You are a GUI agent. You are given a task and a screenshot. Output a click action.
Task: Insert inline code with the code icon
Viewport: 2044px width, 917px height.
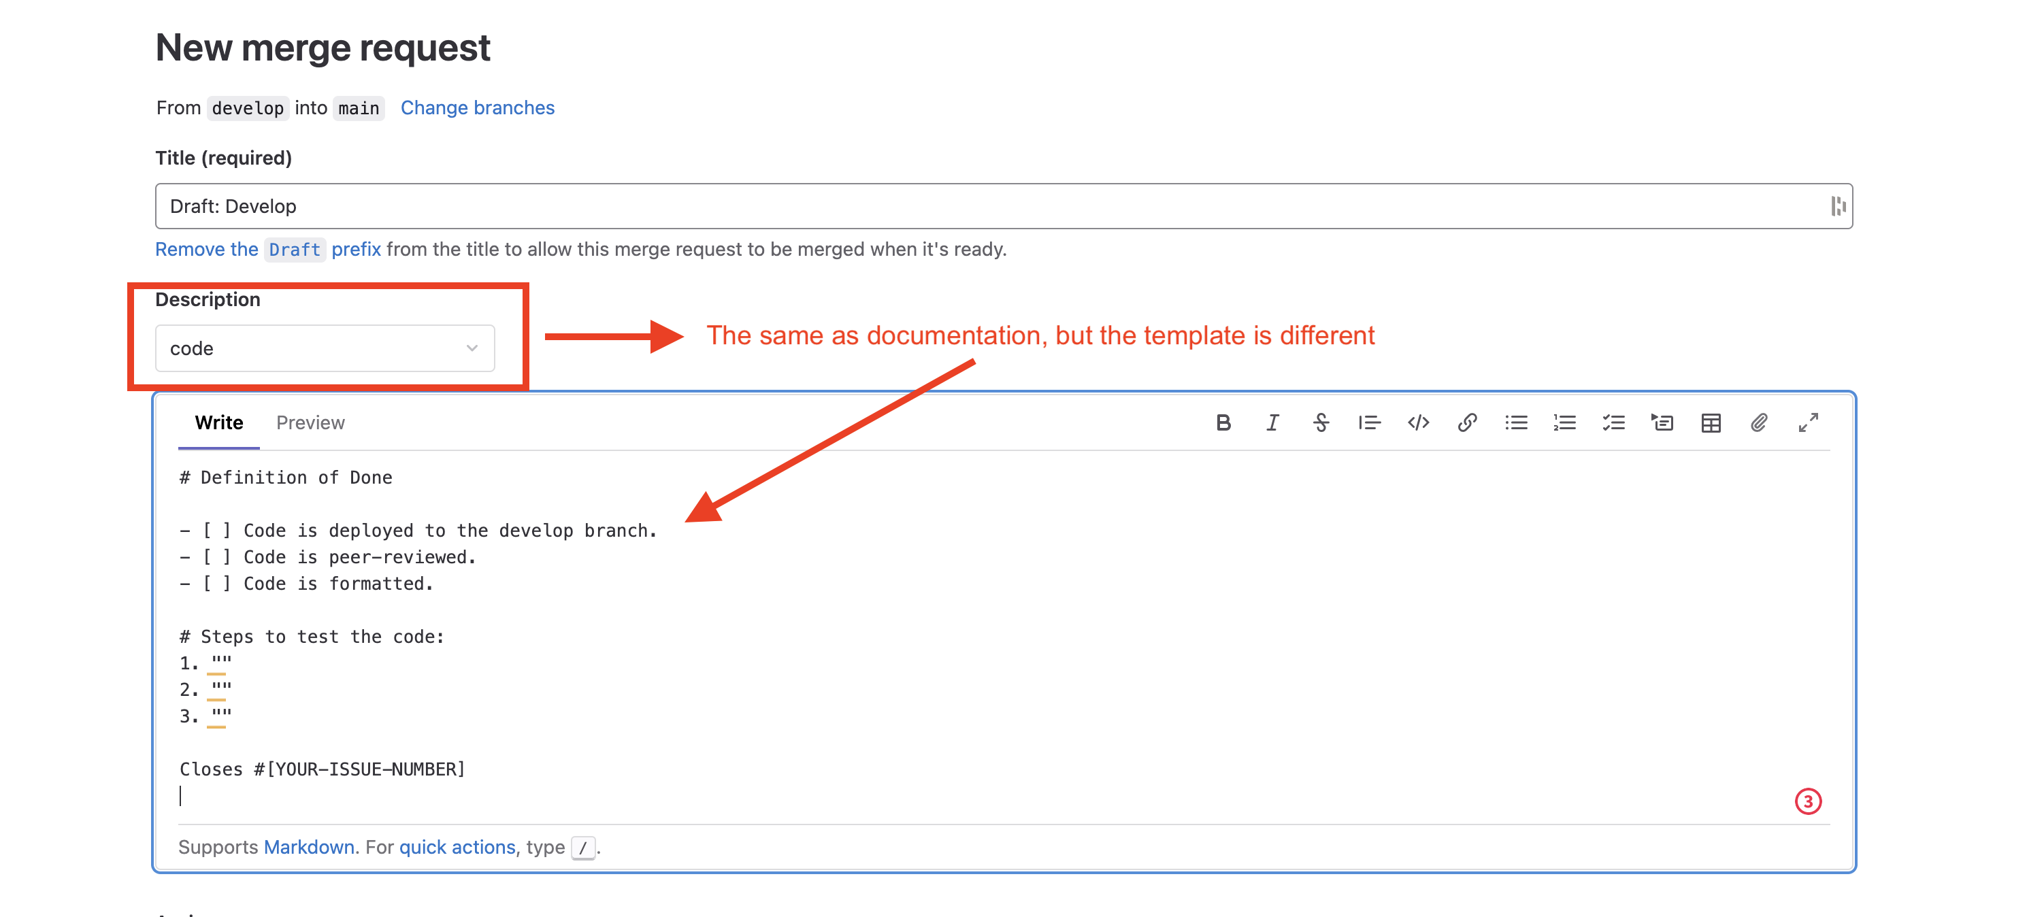click(x=1418, y=423)
